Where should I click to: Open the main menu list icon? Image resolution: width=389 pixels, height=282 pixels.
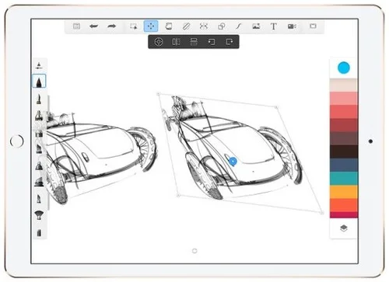pos(76,26)
